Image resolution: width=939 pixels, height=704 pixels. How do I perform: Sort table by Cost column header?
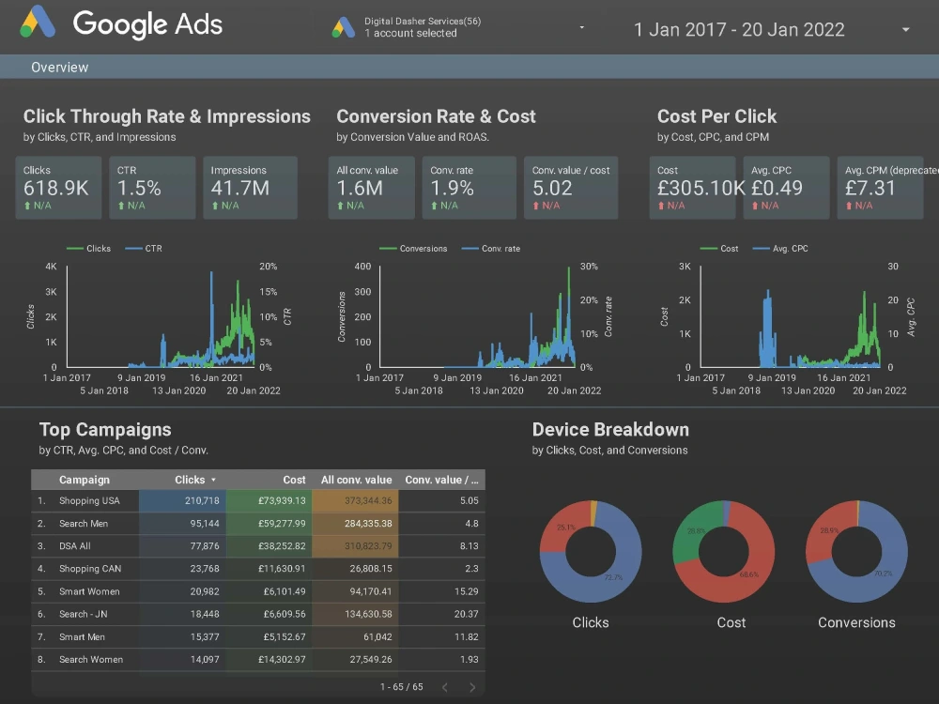pos(294,480)
